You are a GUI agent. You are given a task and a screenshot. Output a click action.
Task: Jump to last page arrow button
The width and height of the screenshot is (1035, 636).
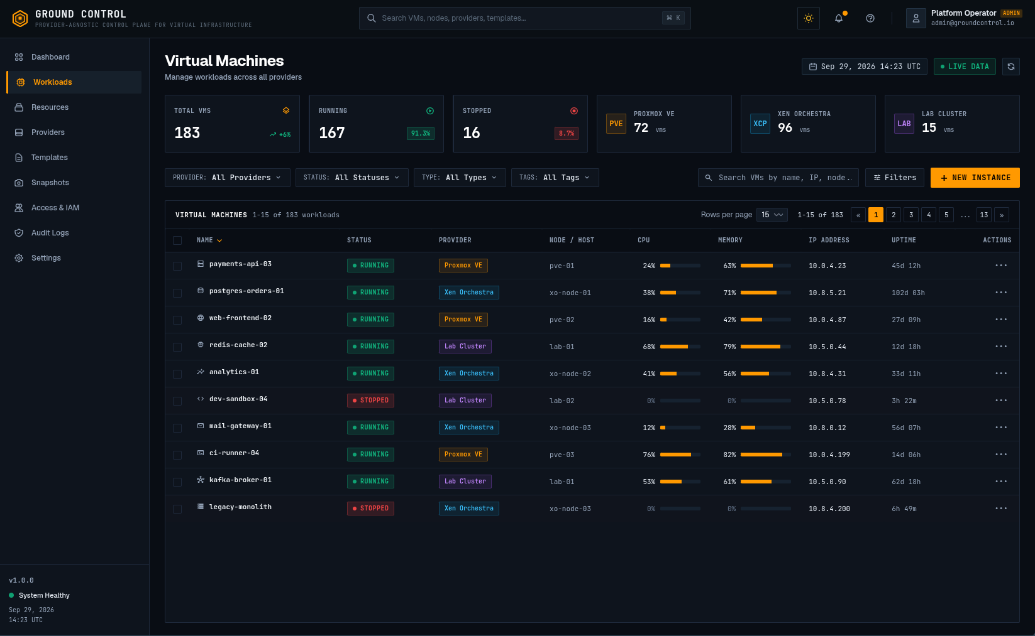[x=1002, y=215]
